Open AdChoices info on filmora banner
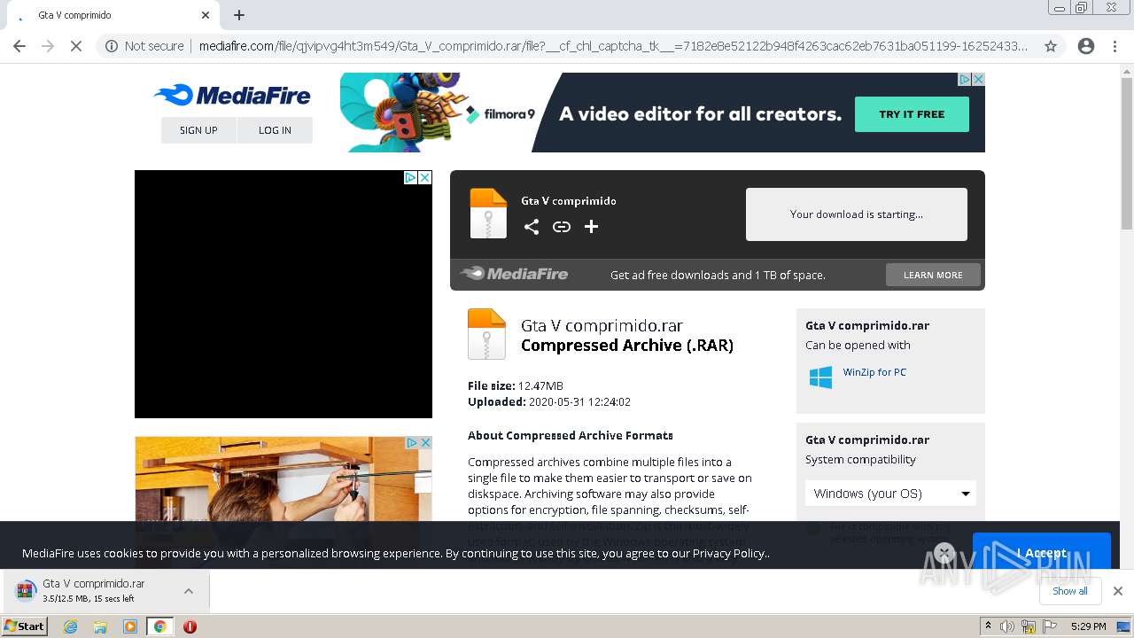The width and height of the screenshot is (1134, 638). [965, 79]
